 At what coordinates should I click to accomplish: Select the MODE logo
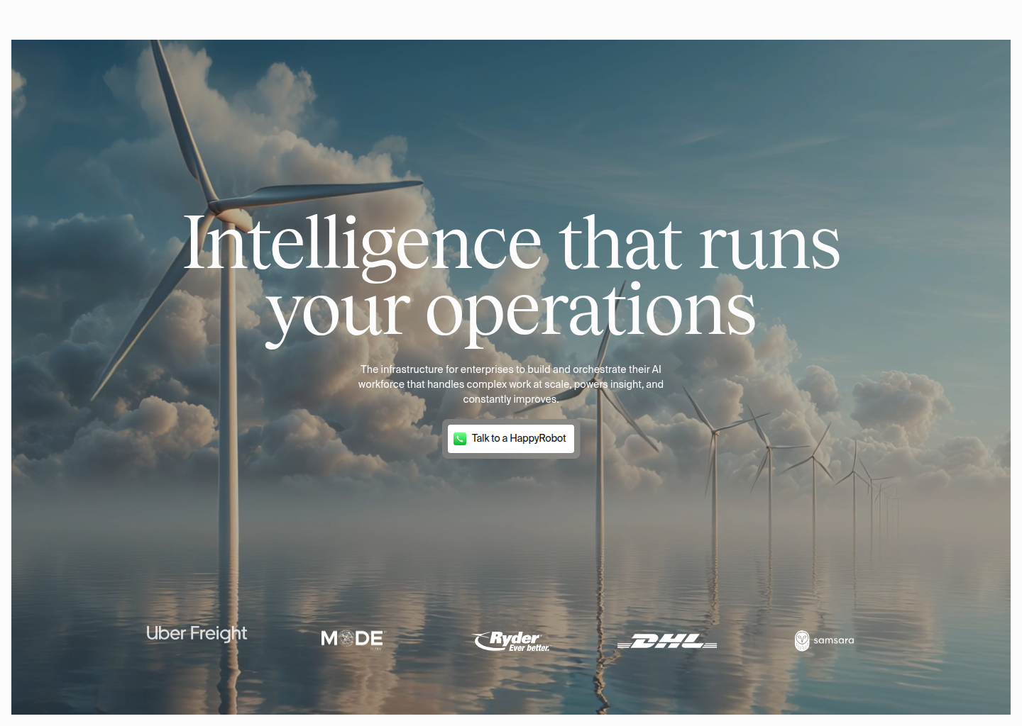click(x=352, y=639)
